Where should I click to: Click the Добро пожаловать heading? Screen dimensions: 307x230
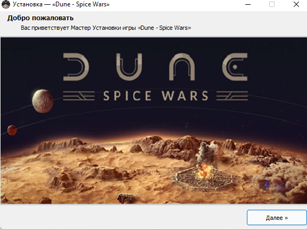(x=40, y=18)
